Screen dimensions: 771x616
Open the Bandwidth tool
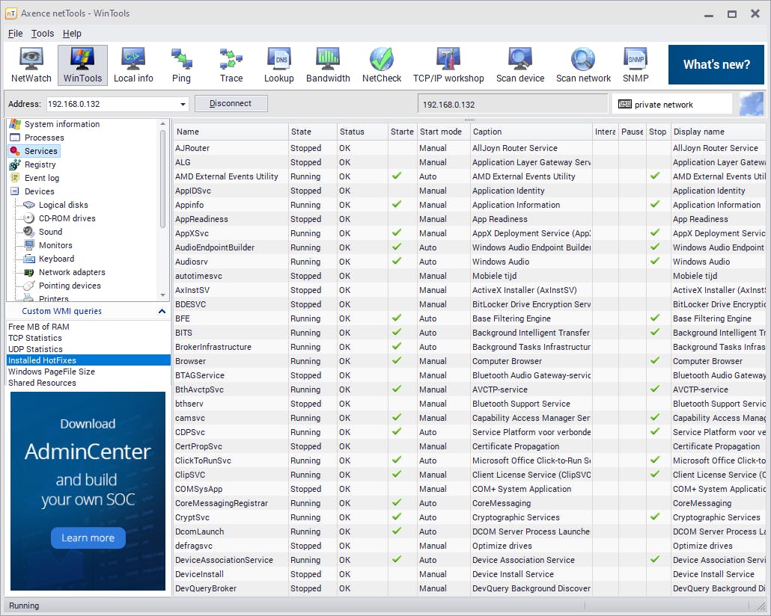328,65
